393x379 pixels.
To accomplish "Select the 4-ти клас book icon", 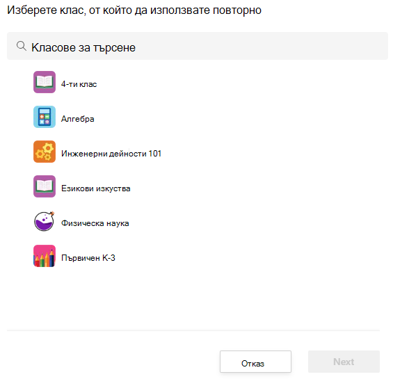I will point(45,82).
